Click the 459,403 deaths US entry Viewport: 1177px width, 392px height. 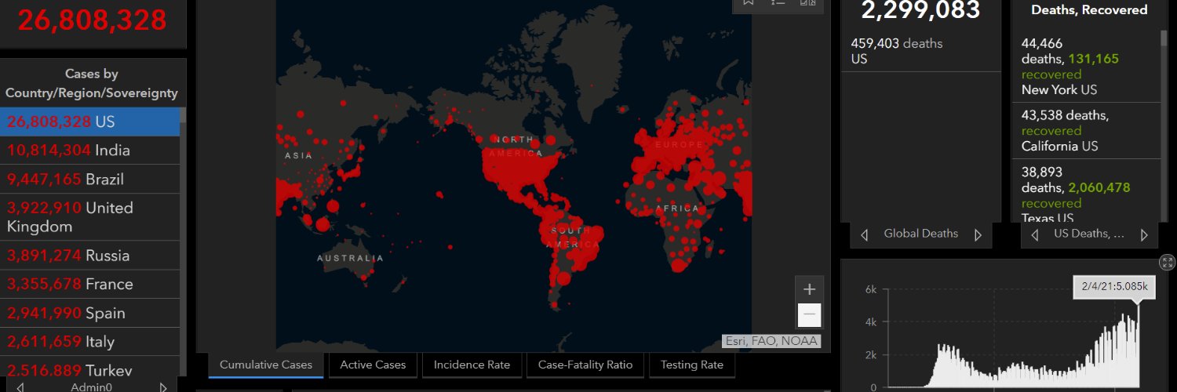click(x=921, y=51)
